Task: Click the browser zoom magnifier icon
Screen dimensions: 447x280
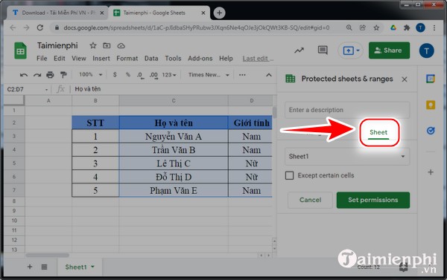Action: [x=349, y=27]
